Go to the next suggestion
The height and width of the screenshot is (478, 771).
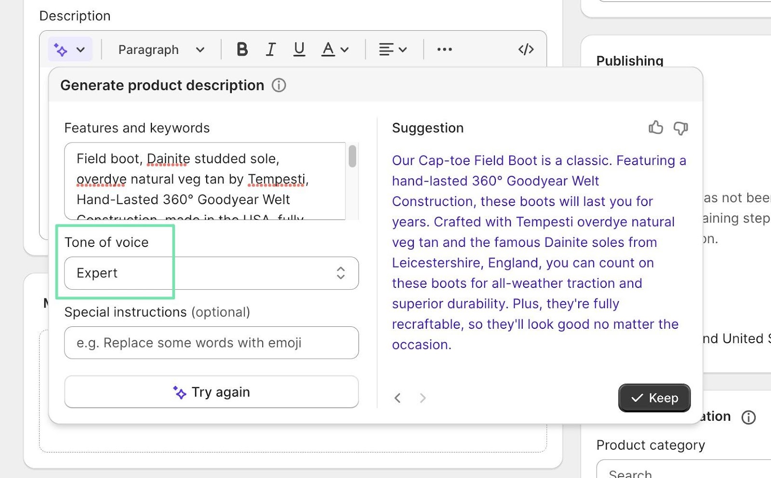[423, 398]
